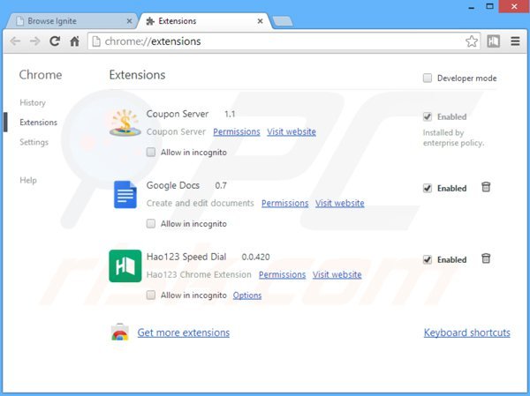Viewport: 530px width, 396px height.
Task: Open Help in the Chrome sidebar
Action: [28, 180]
